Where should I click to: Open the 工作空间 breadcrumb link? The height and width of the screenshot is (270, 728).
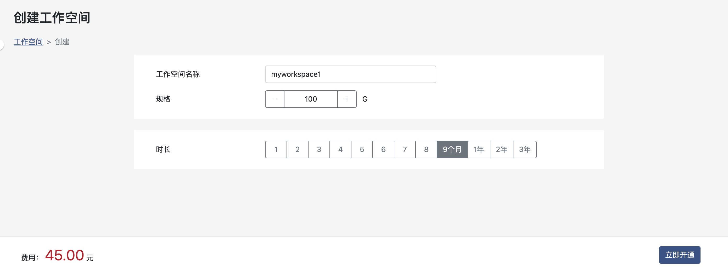click(28, 42)
